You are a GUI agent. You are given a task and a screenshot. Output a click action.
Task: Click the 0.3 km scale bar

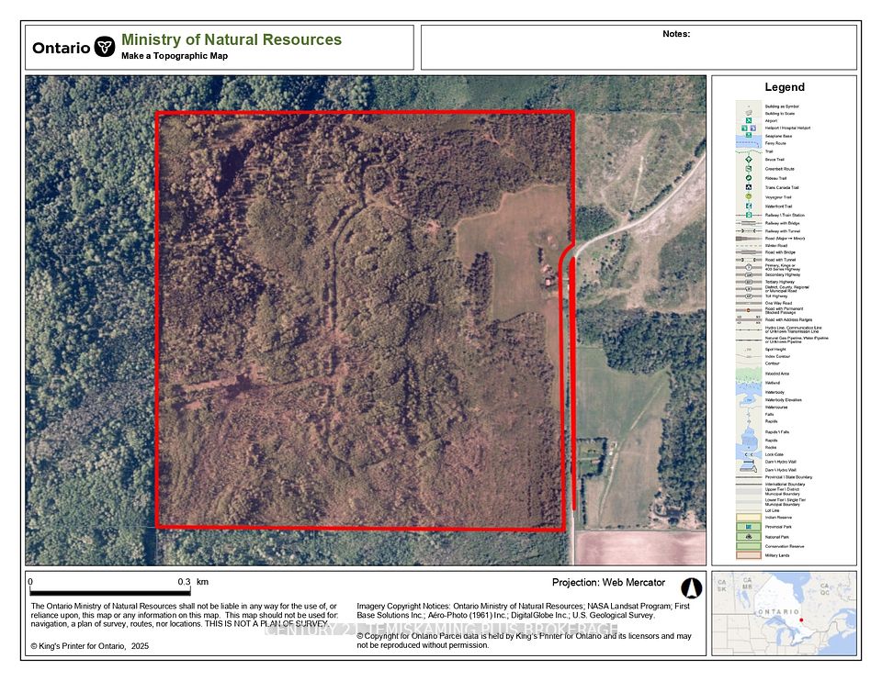pos(110,592)
